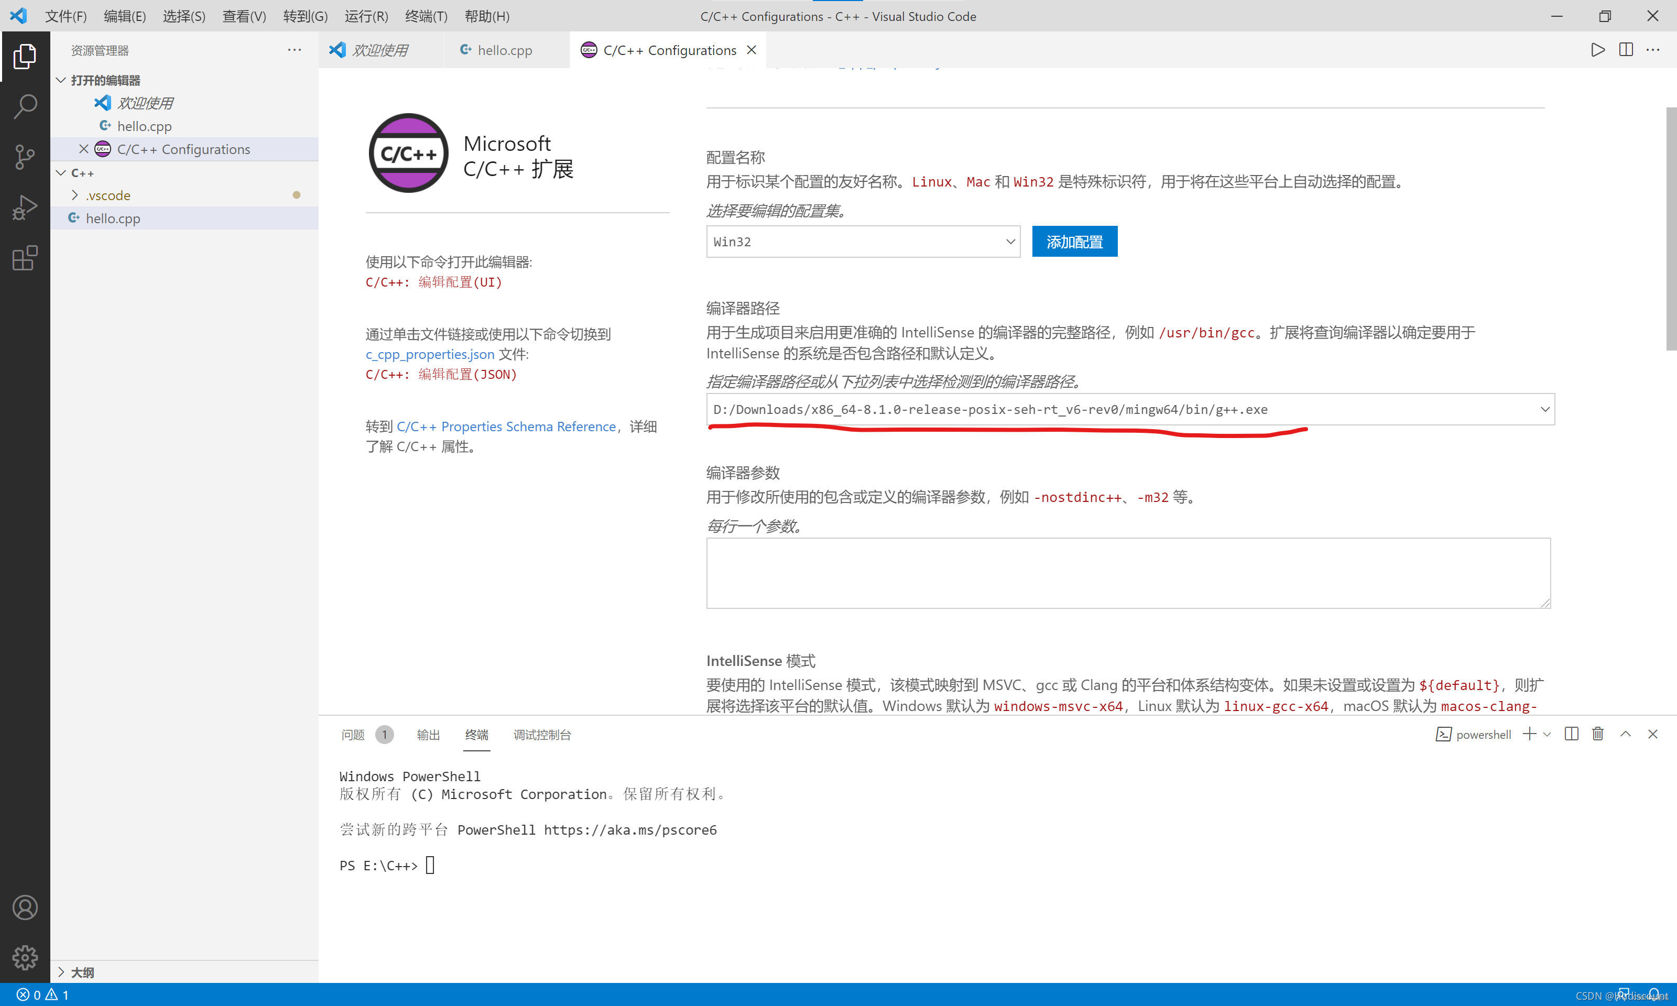Click the 添加配置 button
This screenshot has height=1006, width=1677.
[1074, 242]
